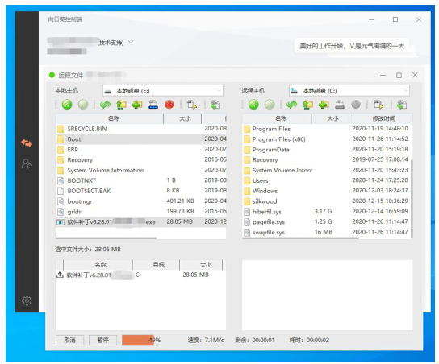Image resolution: width=439 pixels, height=364 pixels.
Task: Click the 取消 button
Action: 69,340
